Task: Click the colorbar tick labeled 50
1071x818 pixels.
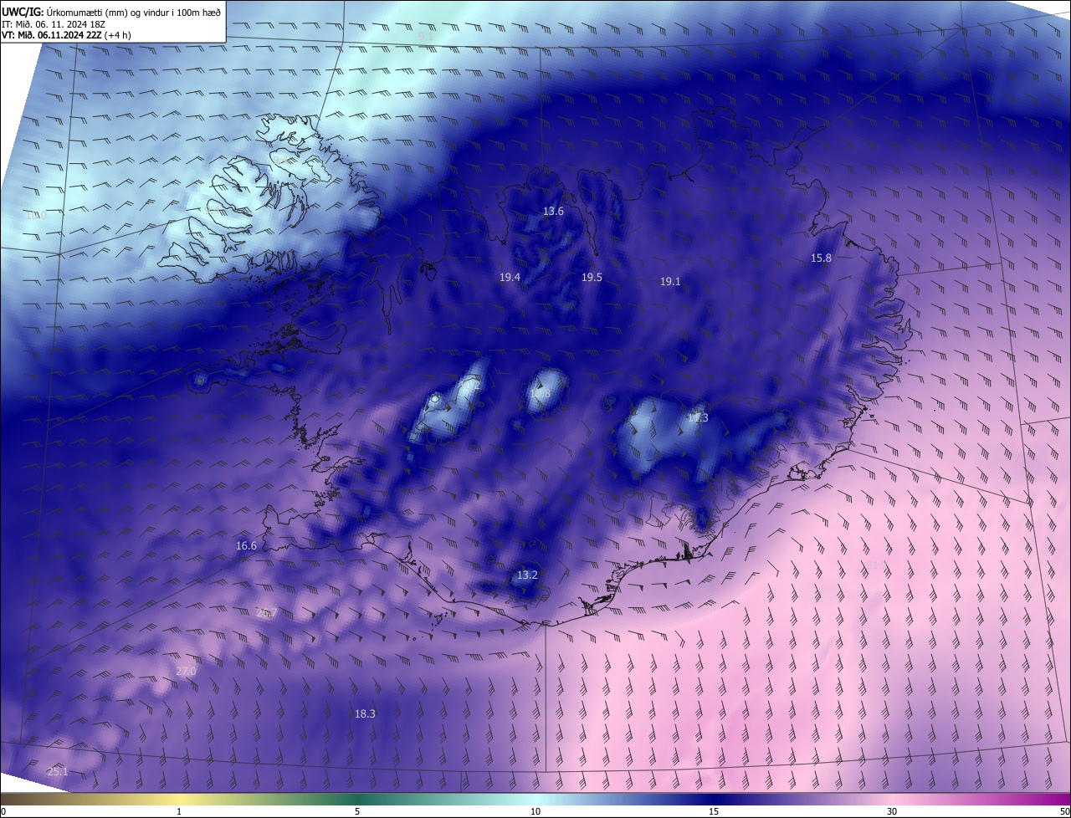Action: pyautogui.click(x=1064, y=811)
